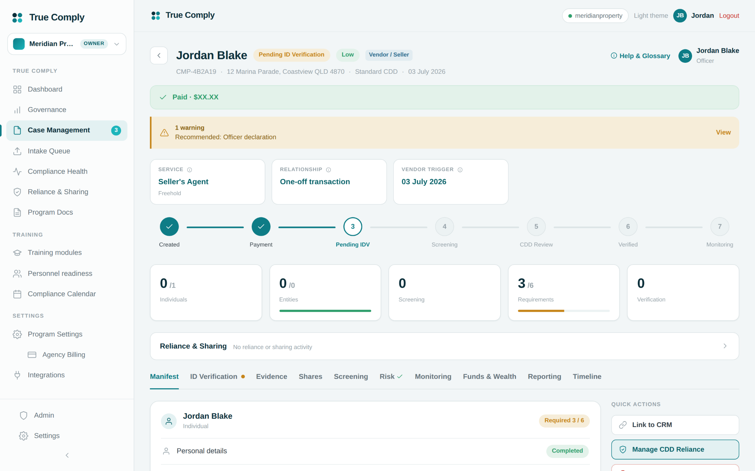
Task: Open Individuals 0/1 stat card
Action: [206, 293]
